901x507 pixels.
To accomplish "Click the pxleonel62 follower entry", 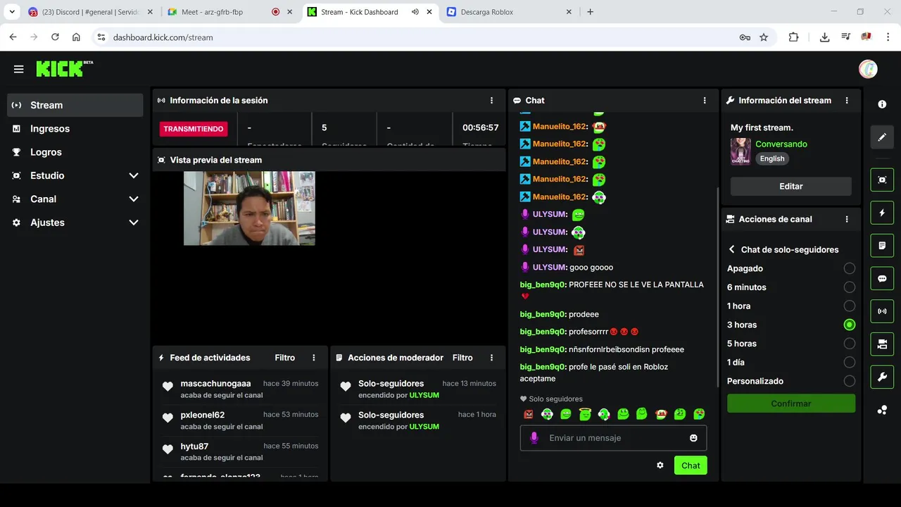I will coord(239,420).
